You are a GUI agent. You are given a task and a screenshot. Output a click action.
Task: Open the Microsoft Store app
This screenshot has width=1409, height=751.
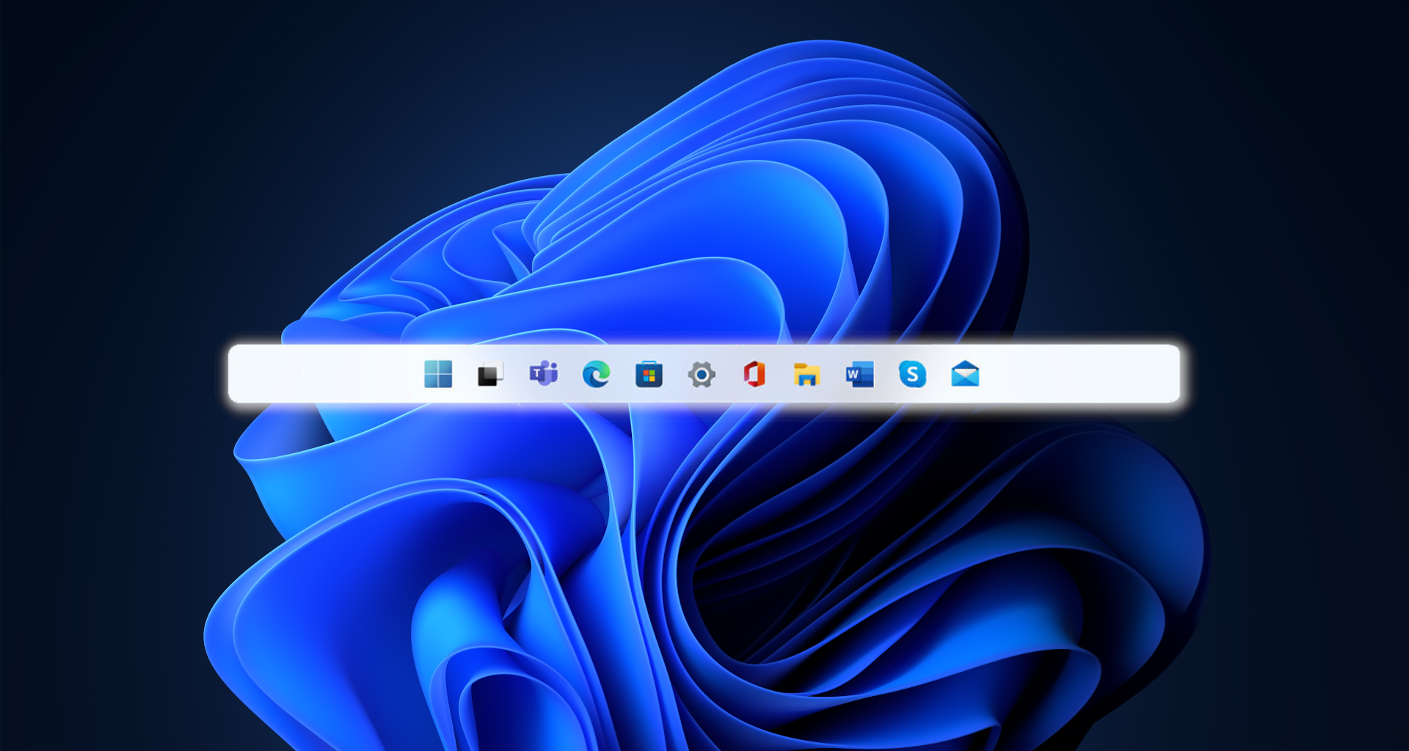tap(649, 374)
